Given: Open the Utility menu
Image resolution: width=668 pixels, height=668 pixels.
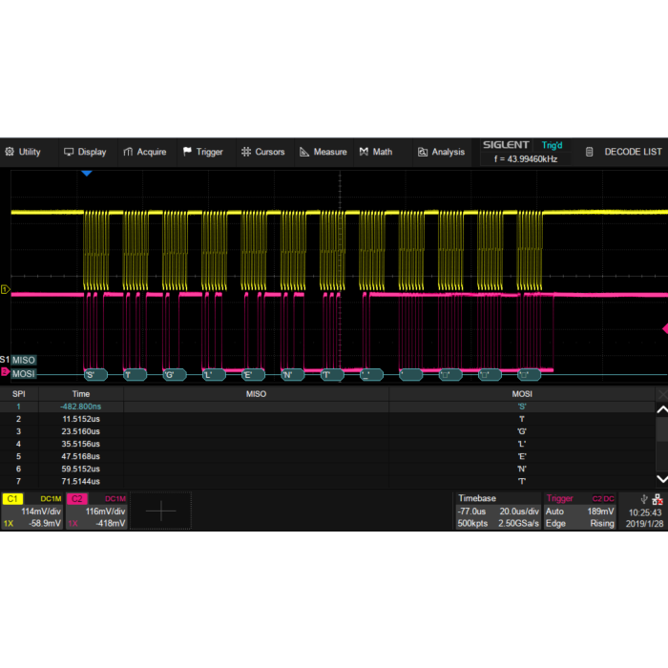Looking at the screenshot, I should pos(23,152).
